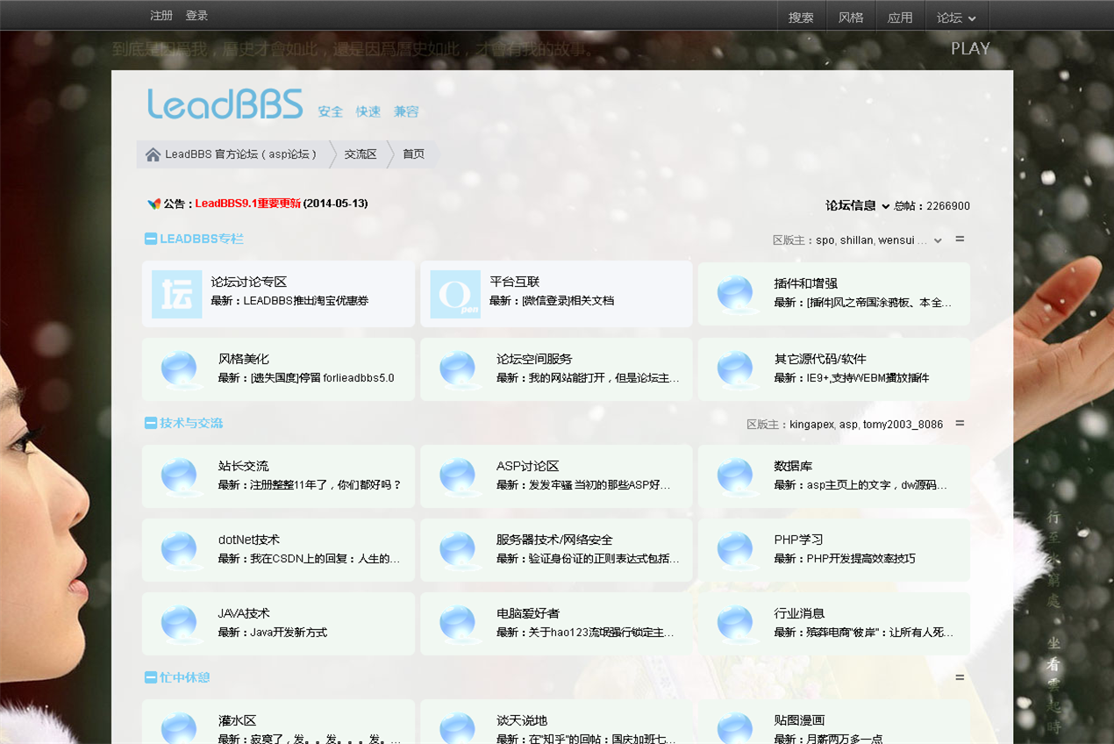Image resolution: width=1114 pixels, height=744 pixels.
Task: Open layout menu icon for LEADBBS专栏
Action: coord(960,239)
